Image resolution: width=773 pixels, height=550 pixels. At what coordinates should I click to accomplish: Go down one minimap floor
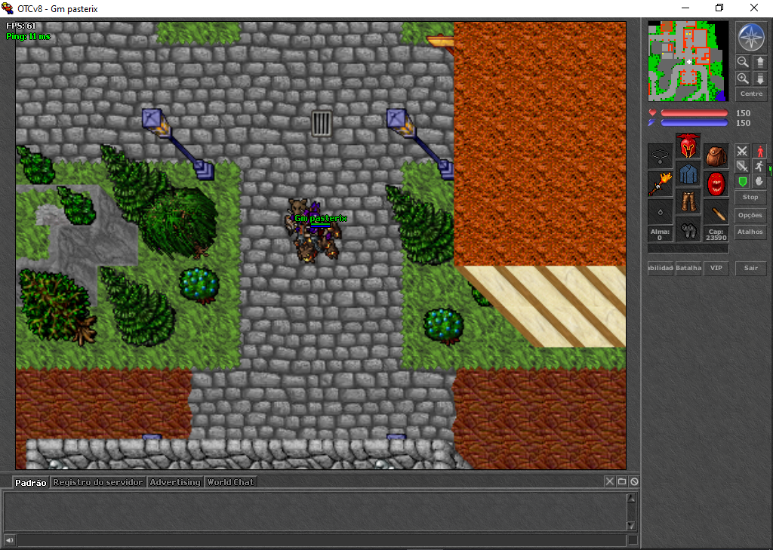[x=759, y=78]
